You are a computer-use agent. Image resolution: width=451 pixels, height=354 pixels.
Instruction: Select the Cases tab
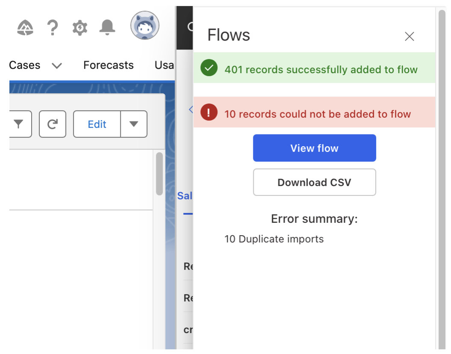point(23,65)
